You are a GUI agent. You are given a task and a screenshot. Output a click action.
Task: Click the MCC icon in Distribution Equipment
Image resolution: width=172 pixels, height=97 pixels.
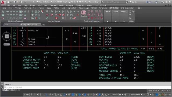click(x=17, y=15)
